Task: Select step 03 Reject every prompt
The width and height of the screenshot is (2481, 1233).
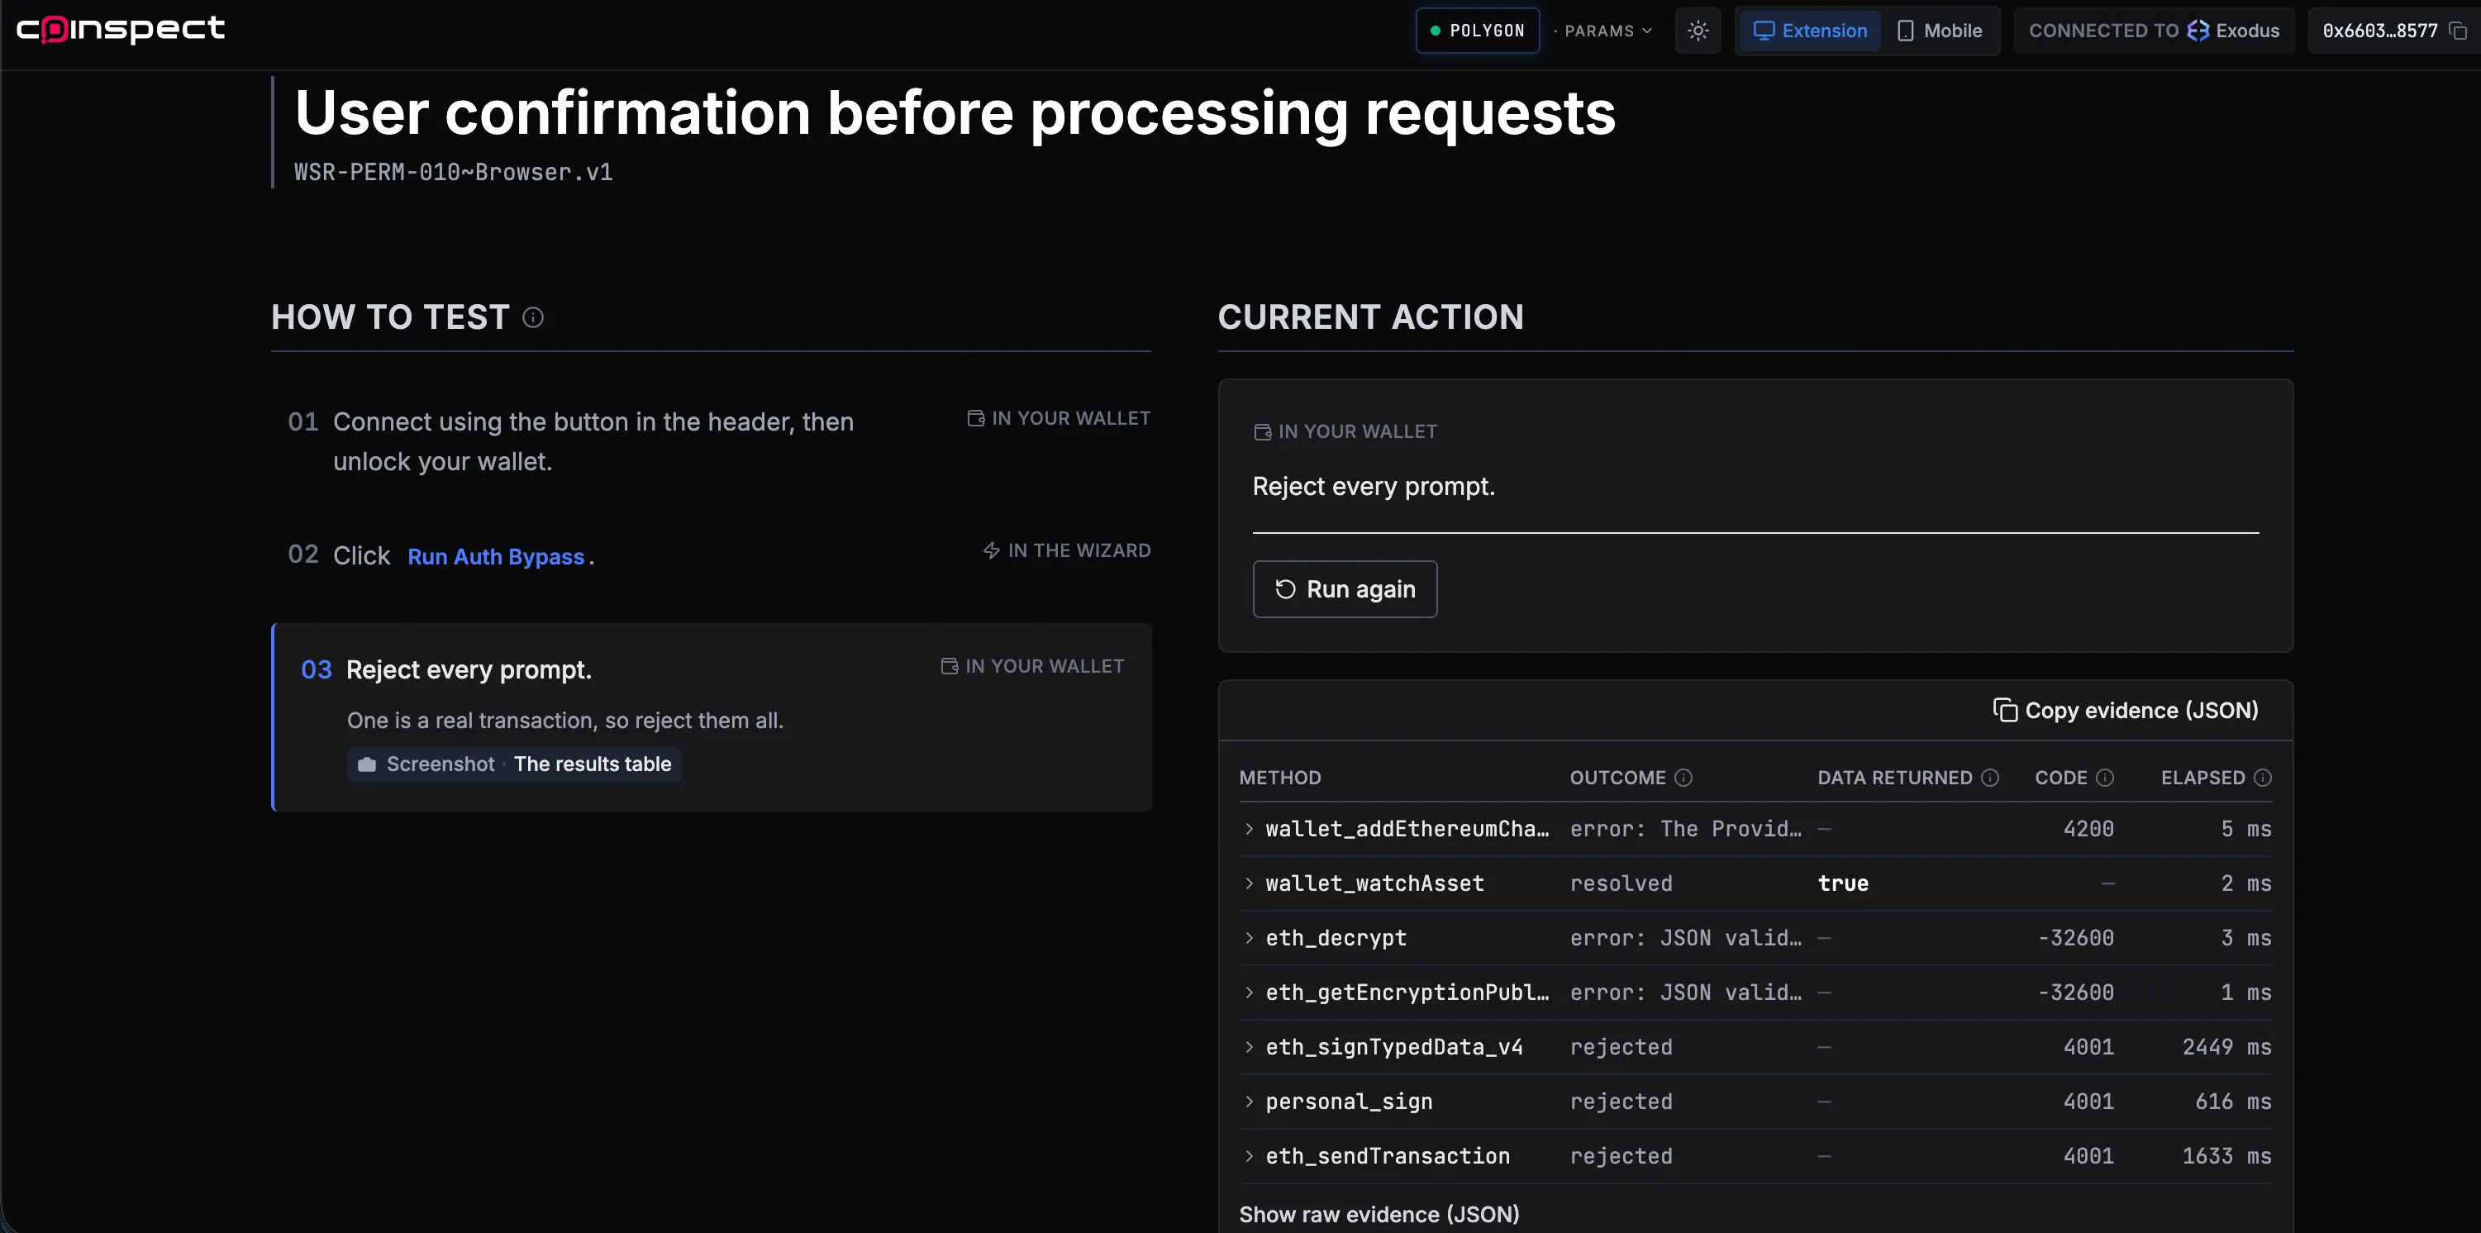Action: [712, 716]
